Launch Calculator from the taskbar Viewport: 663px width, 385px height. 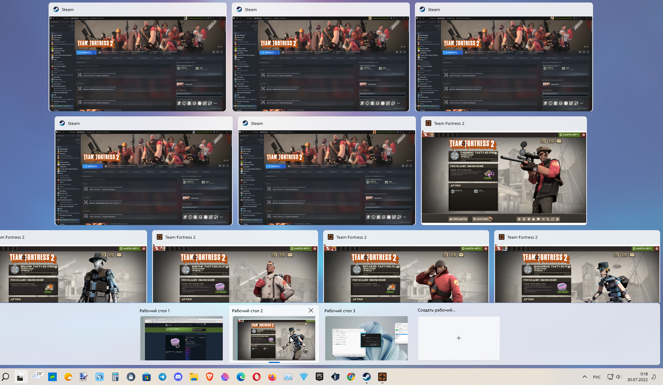(x=115, y=377)
